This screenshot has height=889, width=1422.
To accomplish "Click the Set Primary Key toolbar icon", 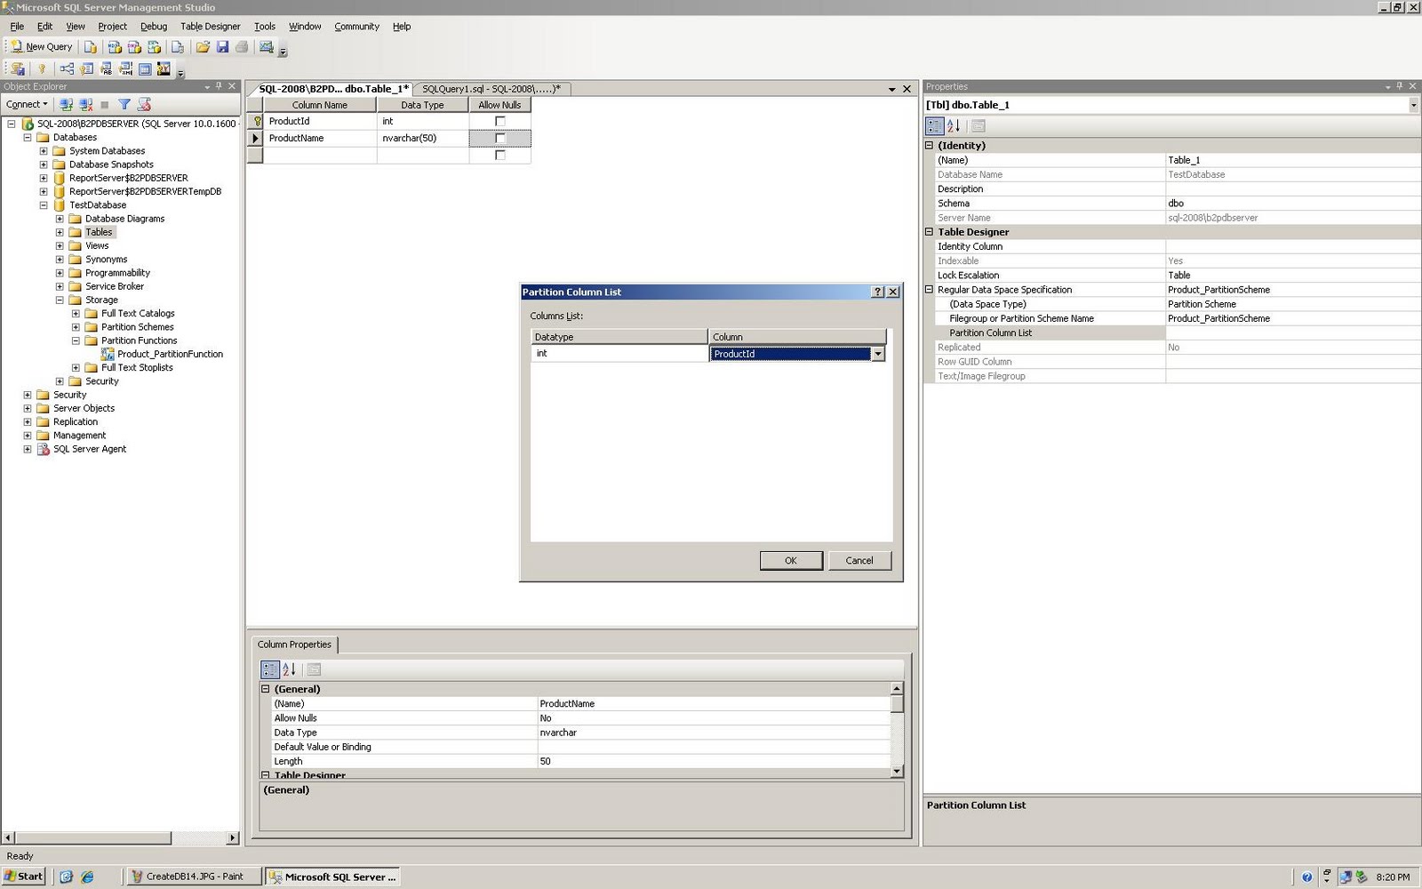I will 41,68.
